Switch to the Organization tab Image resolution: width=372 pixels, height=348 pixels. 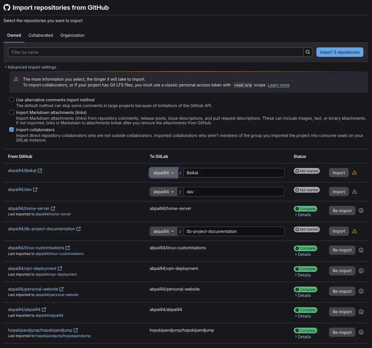[73, 35]
